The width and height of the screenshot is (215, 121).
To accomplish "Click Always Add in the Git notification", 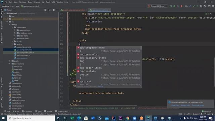I will click(185, 105).
